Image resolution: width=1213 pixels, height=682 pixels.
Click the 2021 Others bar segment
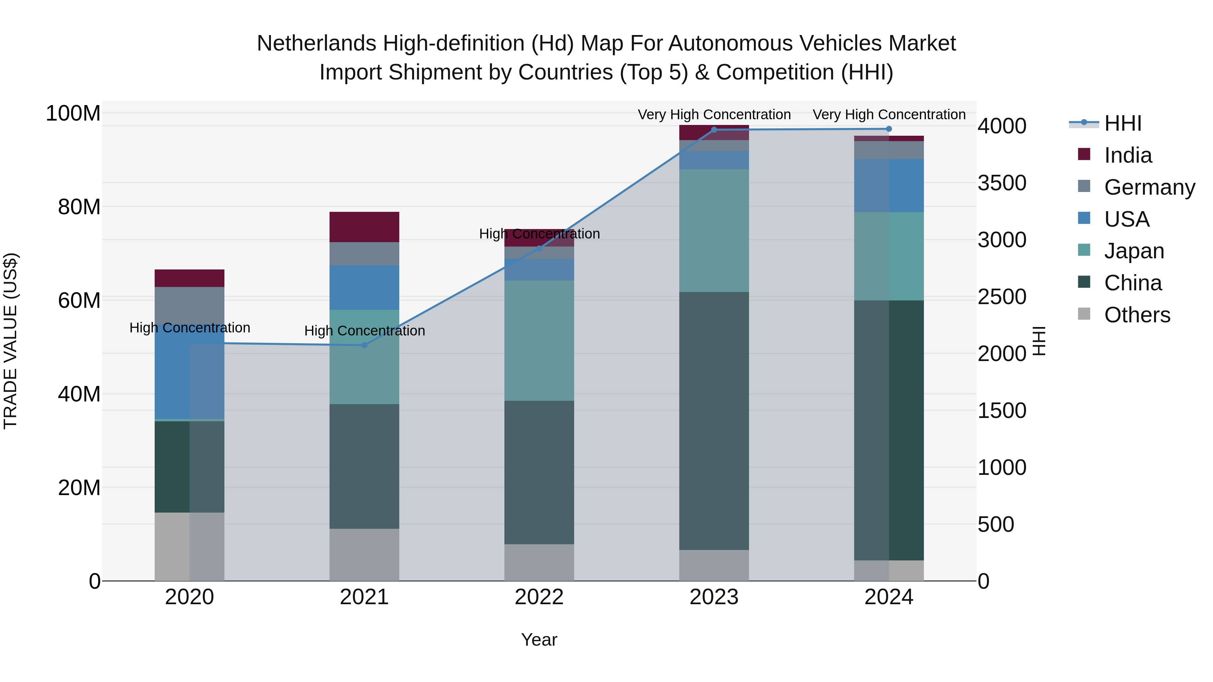[x=365, y=555]
